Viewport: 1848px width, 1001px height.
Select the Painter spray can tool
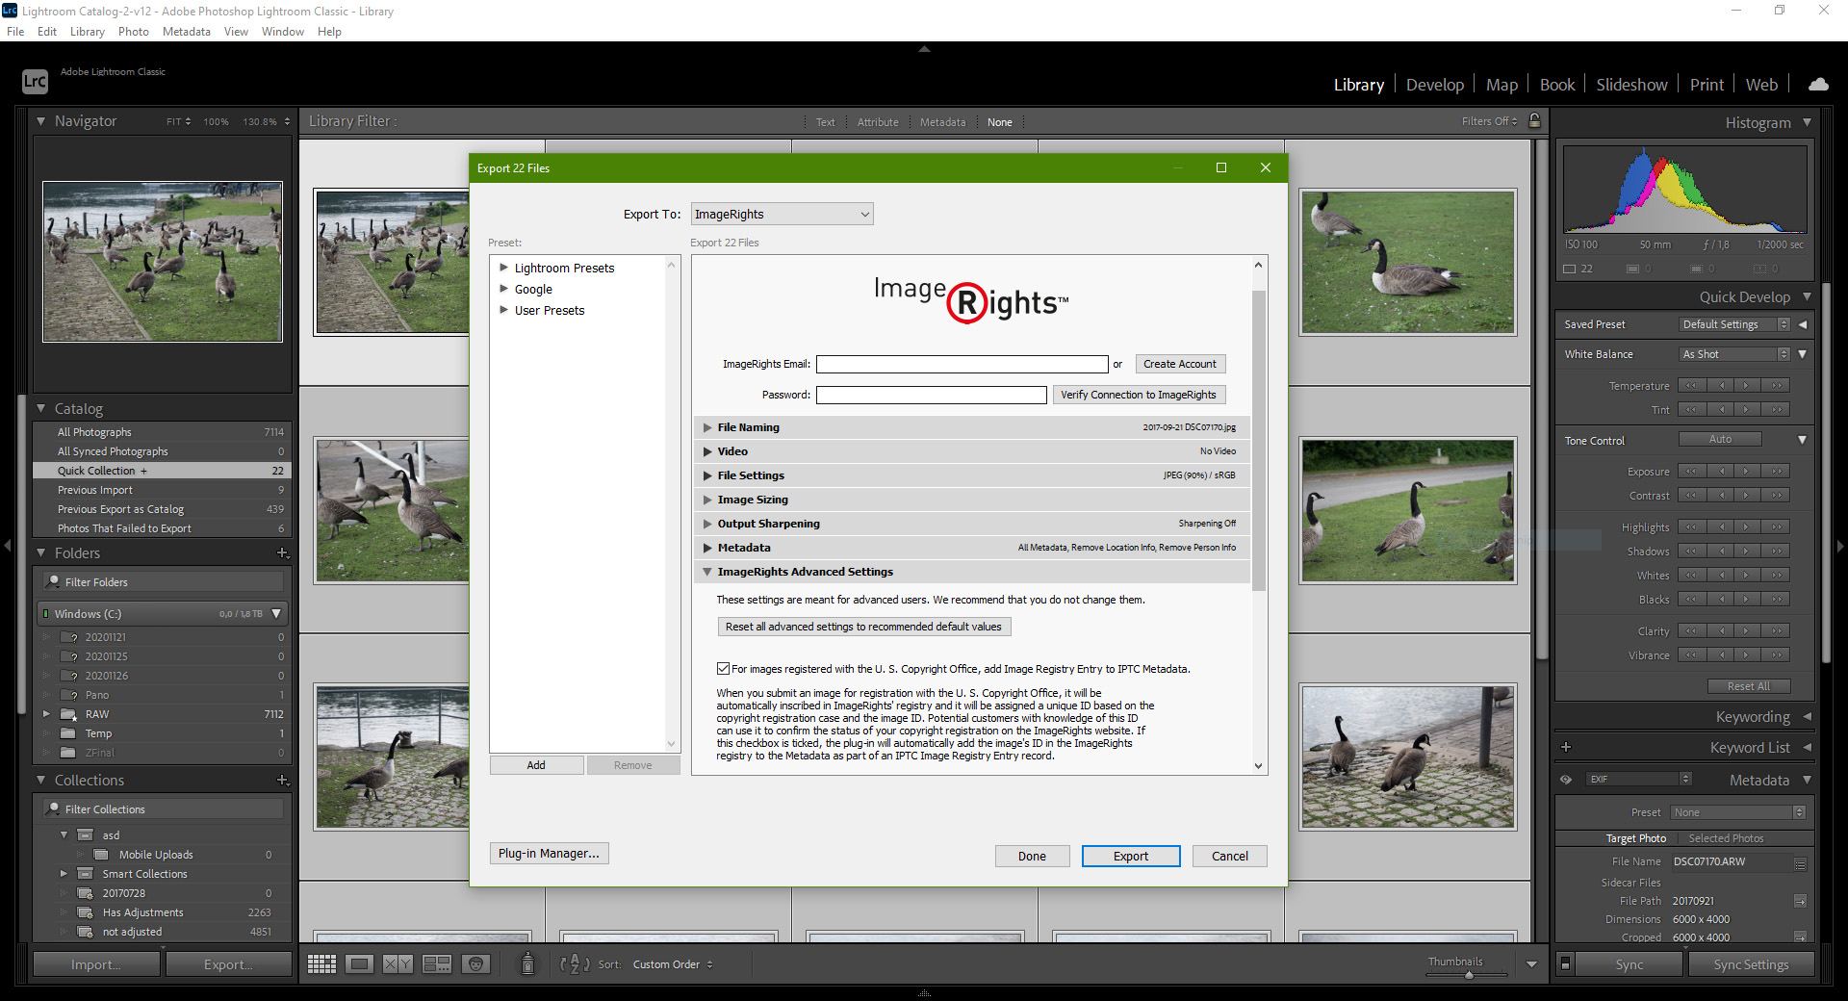click(527, 963)
